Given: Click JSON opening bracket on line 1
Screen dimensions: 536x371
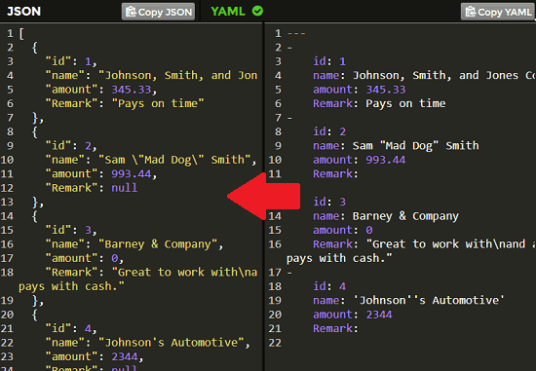Looking at the screenshot, I should (21, 33).
